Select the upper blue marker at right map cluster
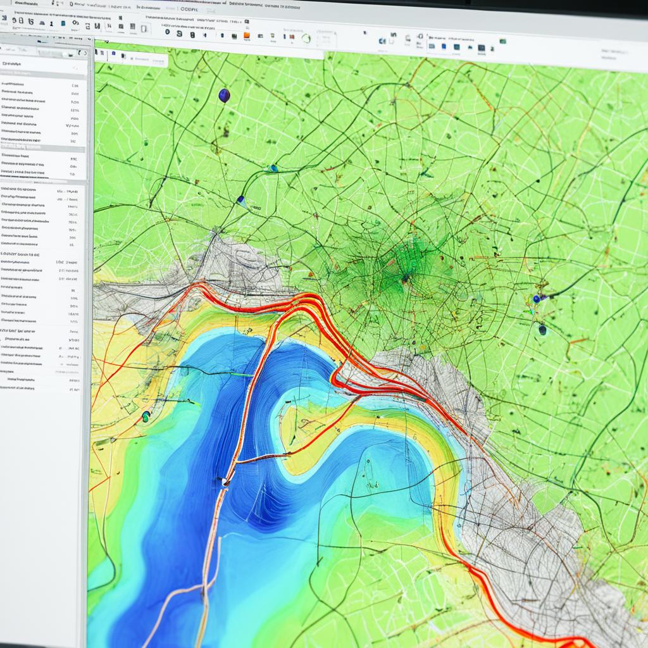The width and height of the screenshot is (648, 648). pos(537,299)
